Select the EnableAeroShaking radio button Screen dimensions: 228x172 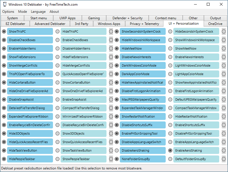170,150
